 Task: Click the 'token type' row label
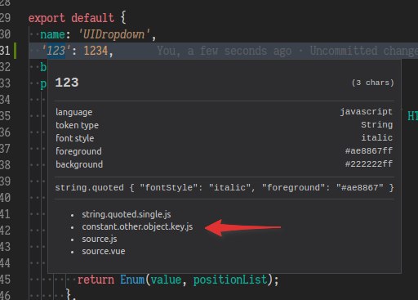77,125
